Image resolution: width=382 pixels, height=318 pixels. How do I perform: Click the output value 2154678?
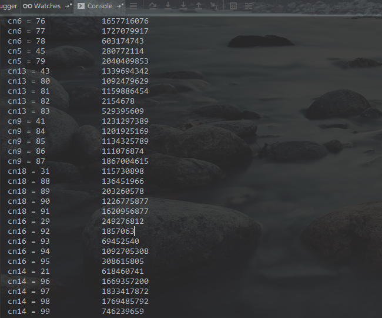click(x=118, y=101)
